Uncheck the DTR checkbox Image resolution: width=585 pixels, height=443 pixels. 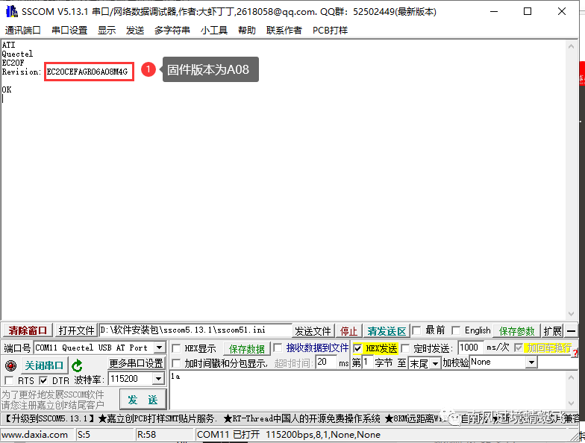43,380
